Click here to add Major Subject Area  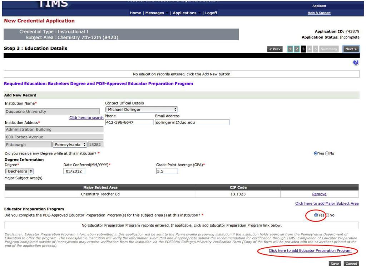[x=327, y=203]
